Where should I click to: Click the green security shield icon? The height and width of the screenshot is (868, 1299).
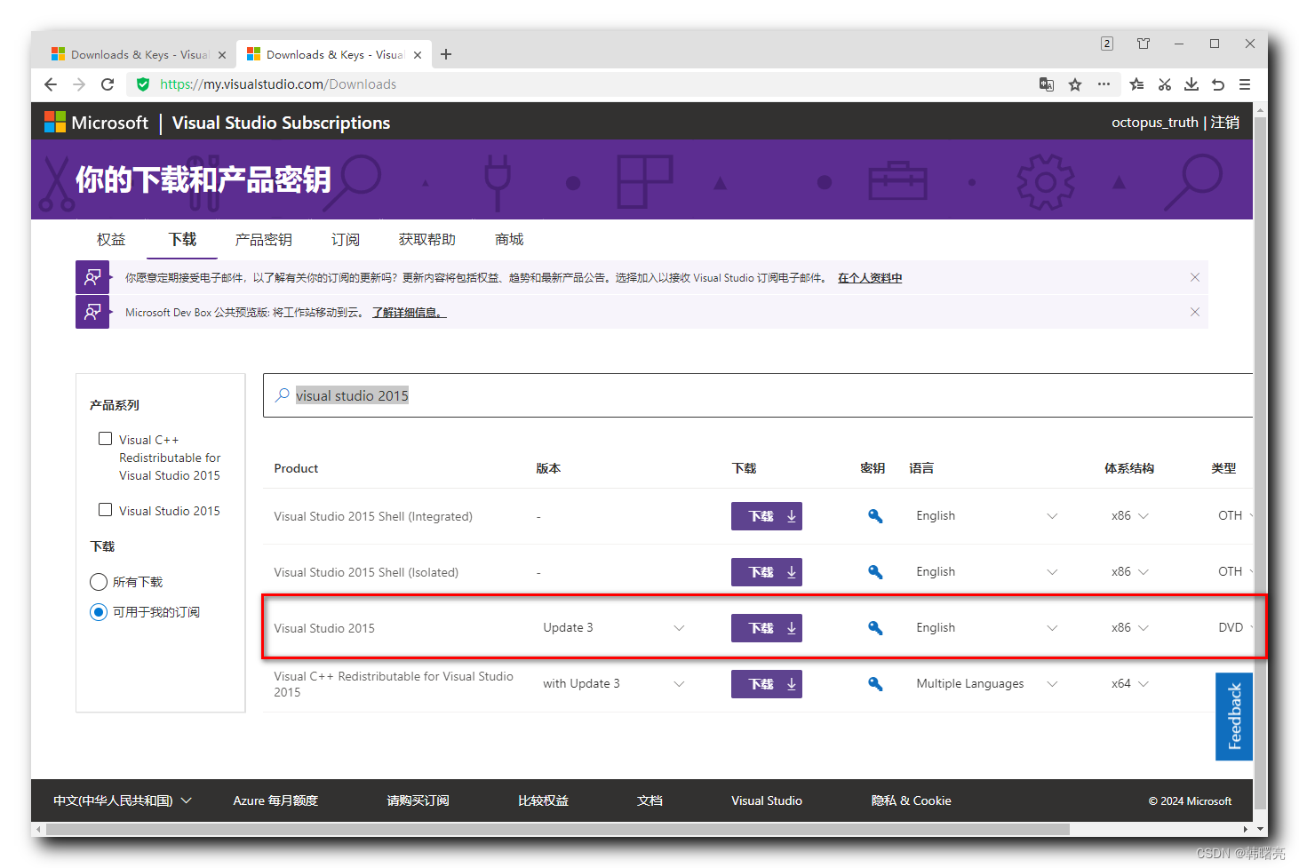click(x=142, y=84)
